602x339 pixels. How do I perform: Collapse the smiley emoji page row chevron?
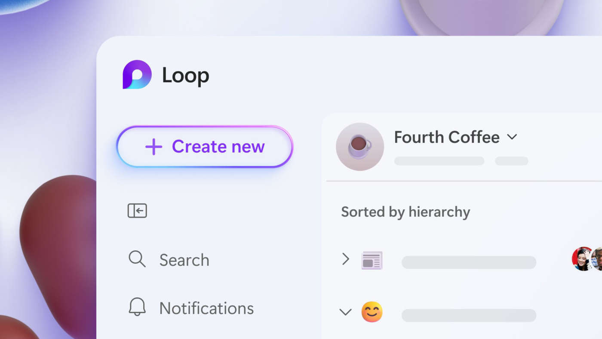pyautogui.click(x=345, y=312)
